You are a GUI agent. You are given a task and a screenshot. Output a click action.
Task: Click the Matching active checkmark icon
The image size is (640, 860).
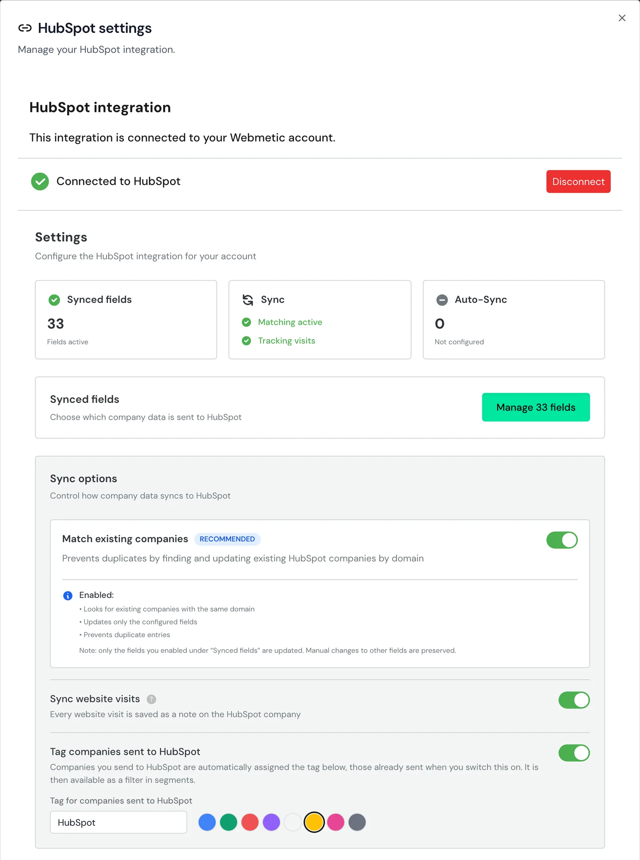tap(246, 322)
